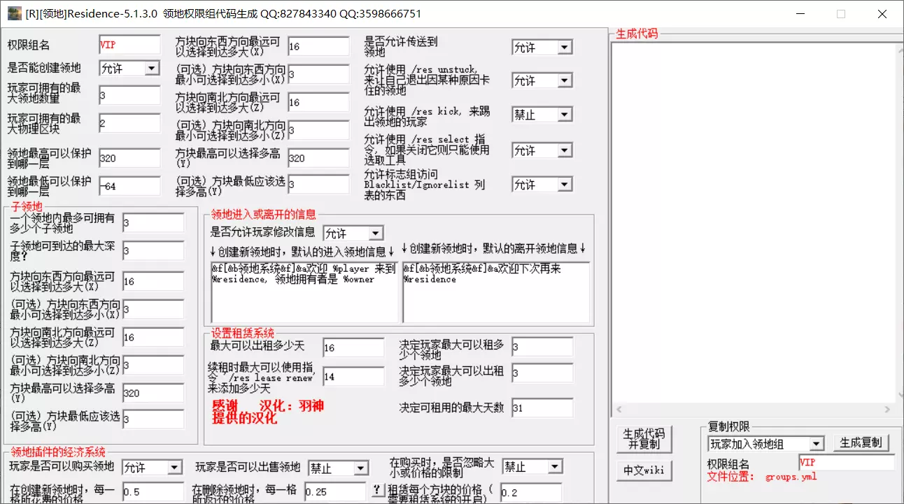
Task: Open the 玩家是否可以出售领地 dropdown
Action: [x=339, y=468]
